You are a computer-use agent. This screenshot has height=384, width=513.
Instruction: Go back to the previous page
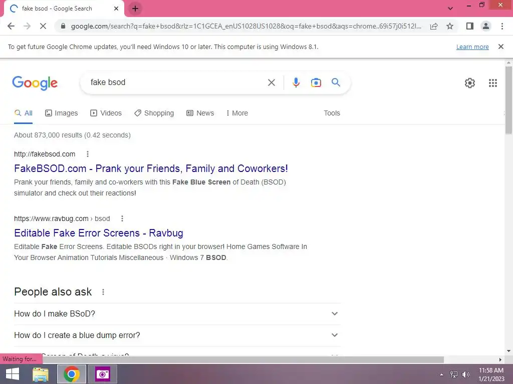pyautogui.click(x=11, y=26)
